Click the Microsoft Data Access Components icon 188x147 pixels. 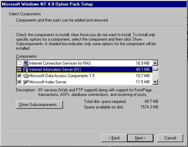(26, 76)
